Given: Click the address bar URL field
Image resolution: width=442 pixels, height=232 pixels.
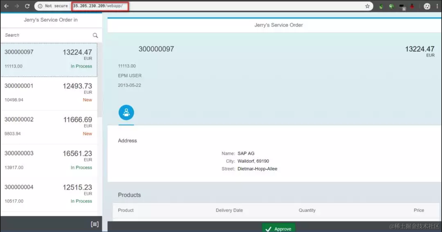Looking at the screenshot, I should (x=99, y=6).
